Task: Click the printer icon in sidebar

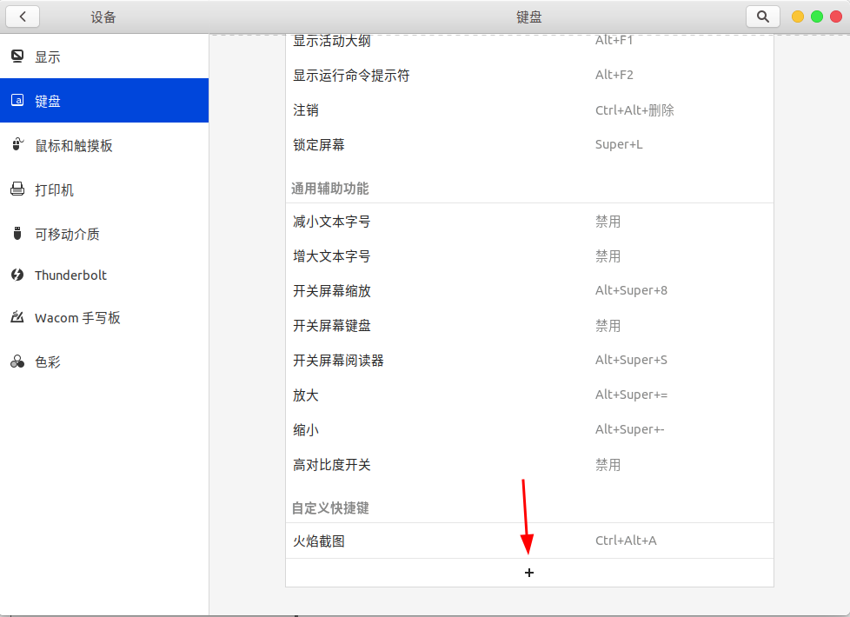Action: (17, 189)
